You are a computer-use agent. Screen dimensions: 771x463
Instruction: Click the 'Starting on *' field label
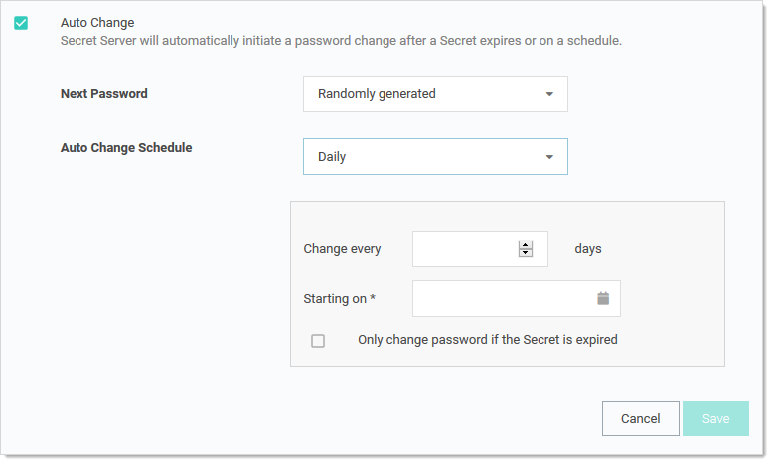pos(339,298)
